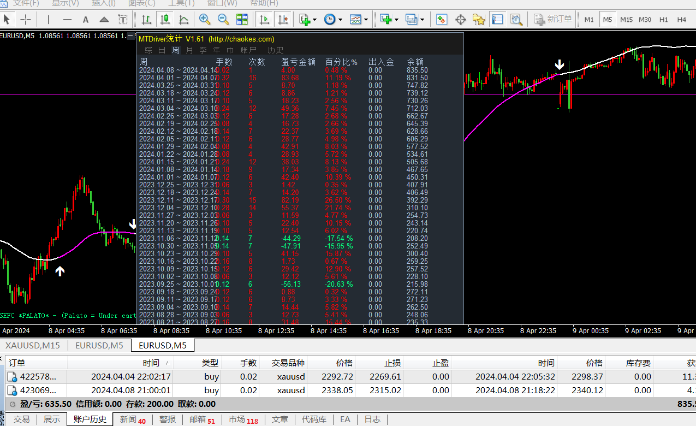Switch to M5 timeframe
The width and height of the screenshot is (696, 426).
click(x=607, y=20)
